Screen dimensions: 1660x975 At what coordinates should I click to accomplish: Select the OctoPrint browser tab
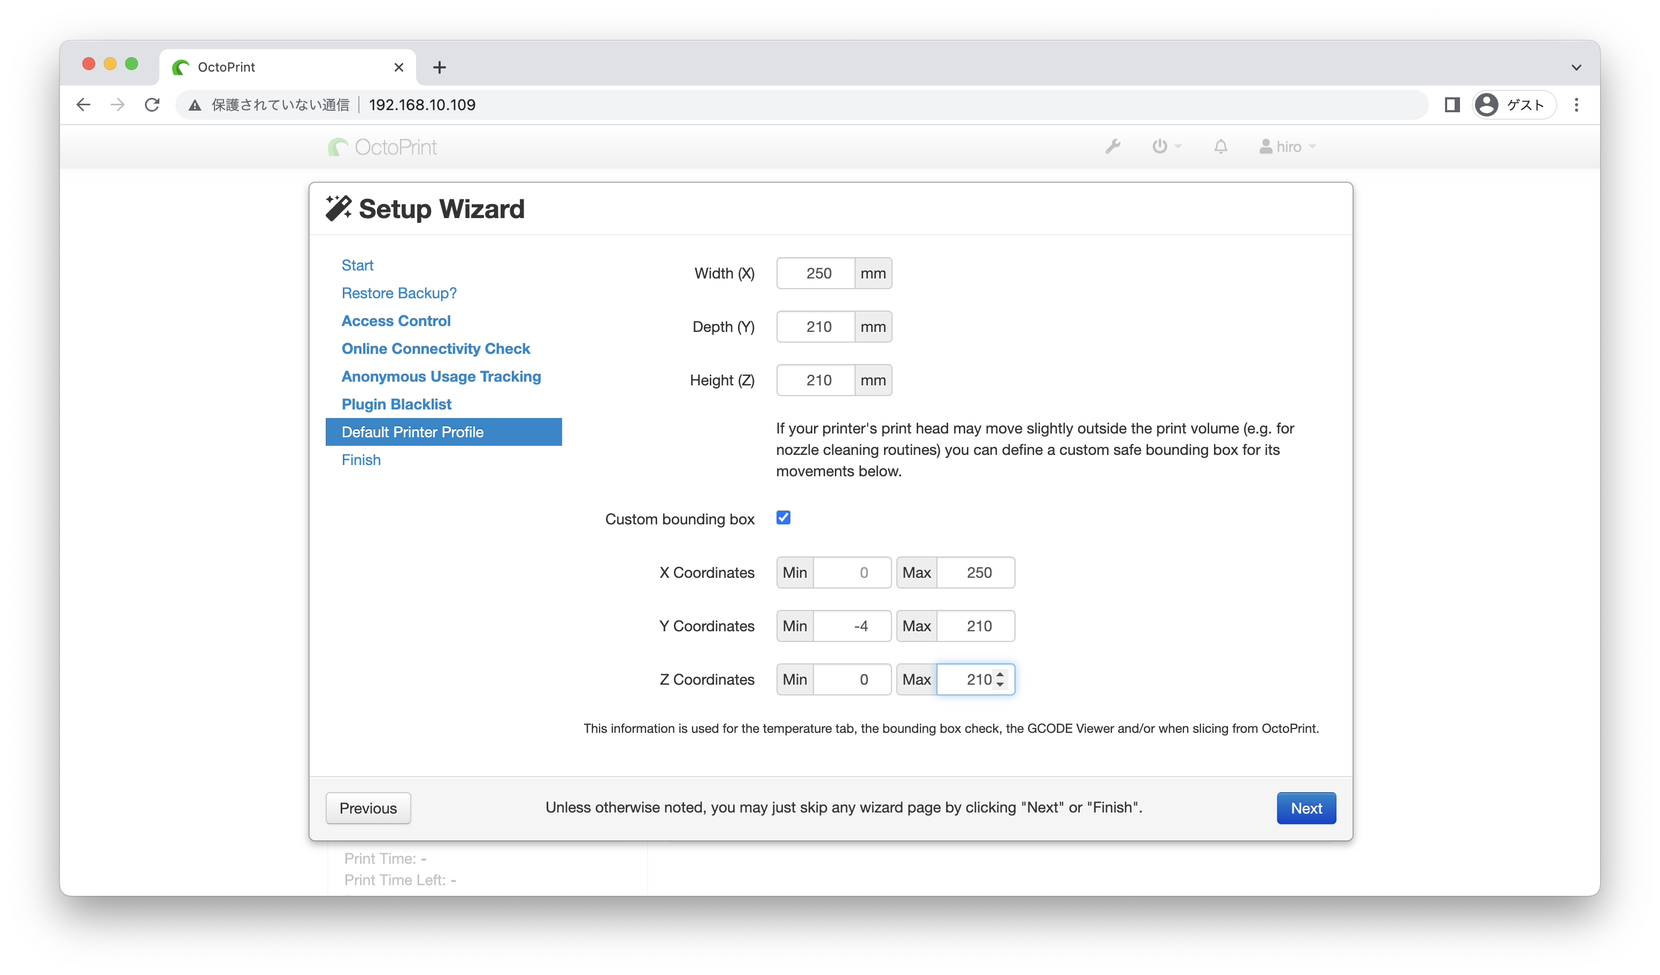[287, 67]
